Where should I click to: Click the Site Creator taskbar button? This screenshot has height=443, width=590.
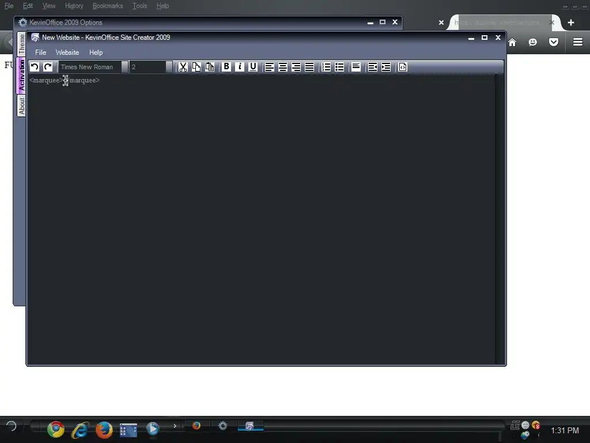tap(250, 426)
